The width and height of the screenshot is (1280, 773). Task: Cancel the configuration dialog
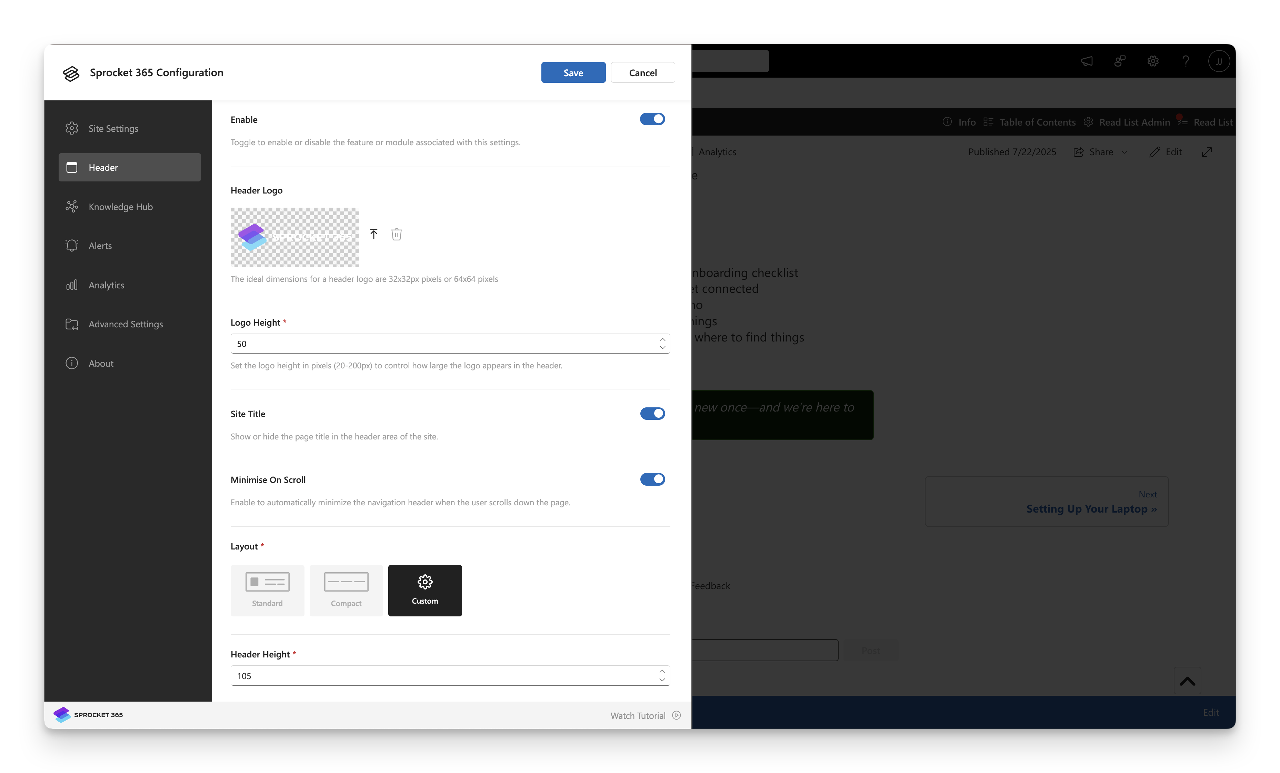click(643, 73)
